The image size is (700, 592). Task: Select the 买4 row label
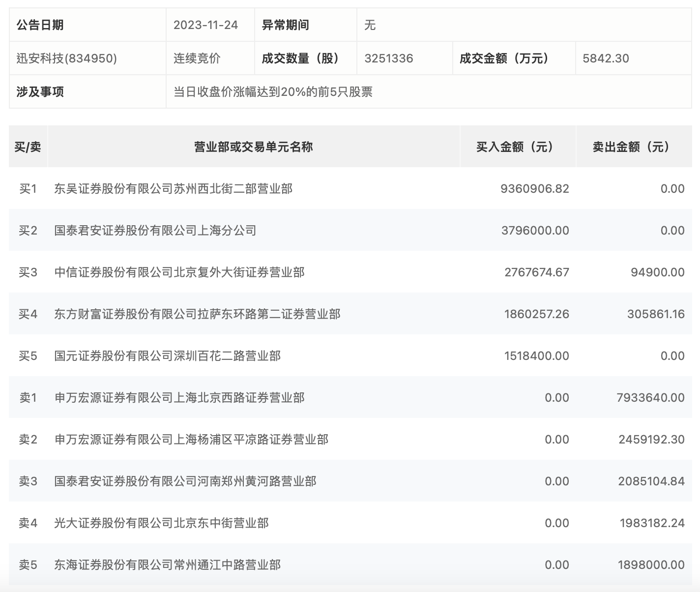28,314
